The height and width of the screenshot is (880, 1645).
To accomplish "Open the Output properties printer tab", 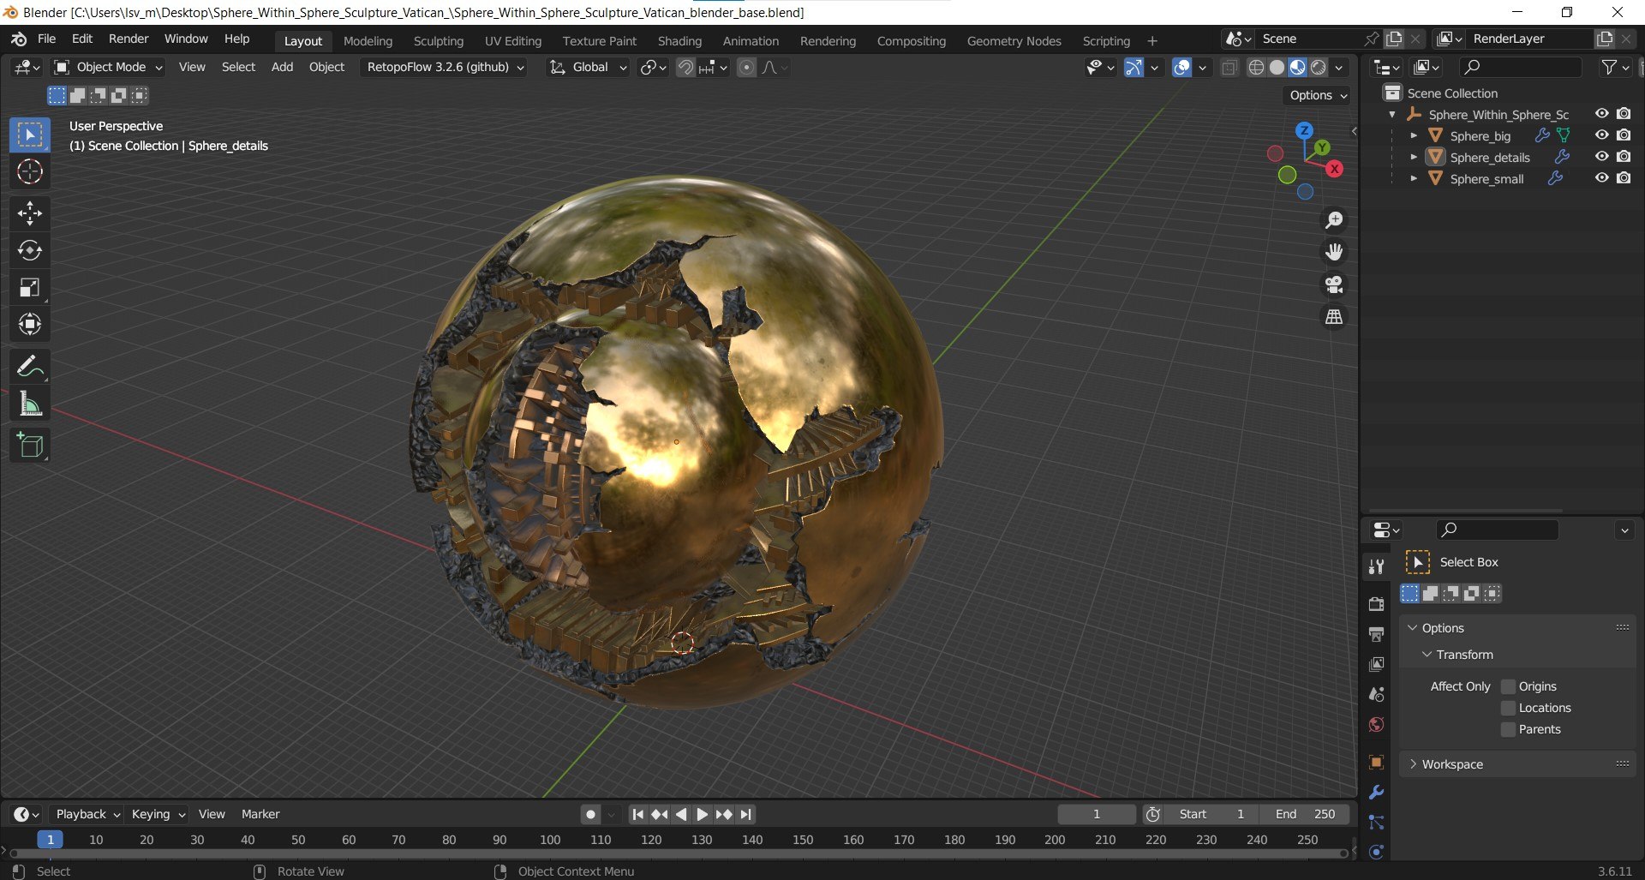I will coord(1376,635).
